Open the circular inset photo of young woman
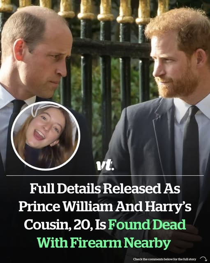This screenshot has width=210, height=263. point(46,136)
